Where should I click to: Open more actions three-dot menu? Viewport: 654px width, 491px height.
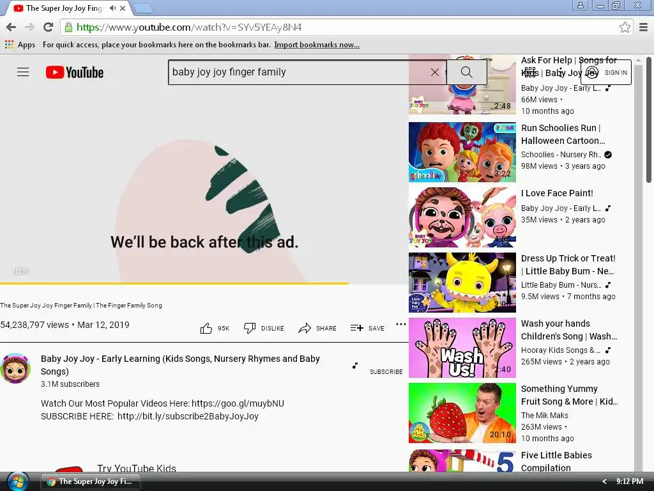[x=401, y=324]
